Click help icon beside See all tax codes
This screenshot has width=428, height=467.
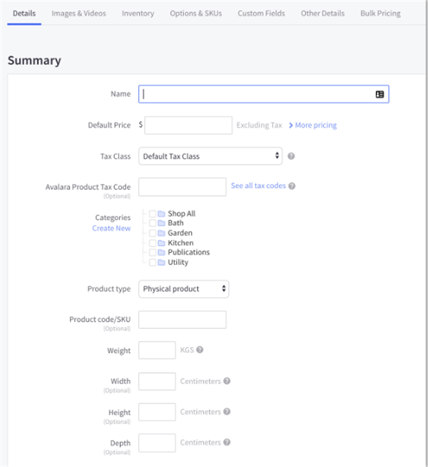point(292,186)
